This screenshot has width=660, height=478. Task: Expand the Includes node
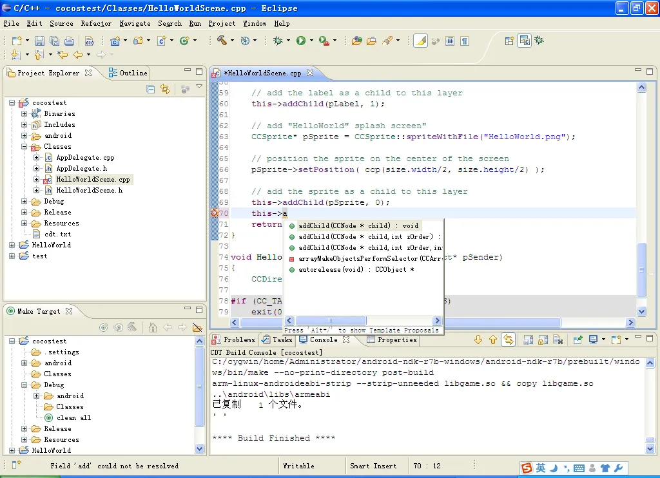pos(24,124)
